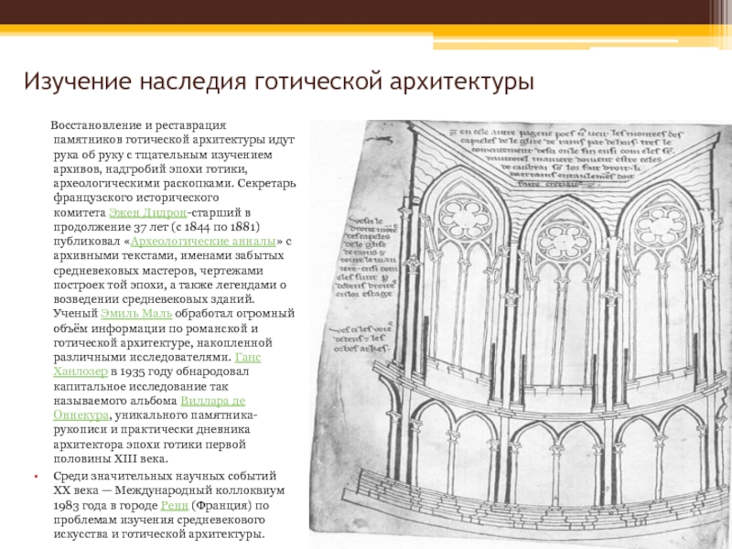The height and width of the screenshot is (549, 732).
Task: Click the dark brown header bar
Action: (x=366, y=13)
